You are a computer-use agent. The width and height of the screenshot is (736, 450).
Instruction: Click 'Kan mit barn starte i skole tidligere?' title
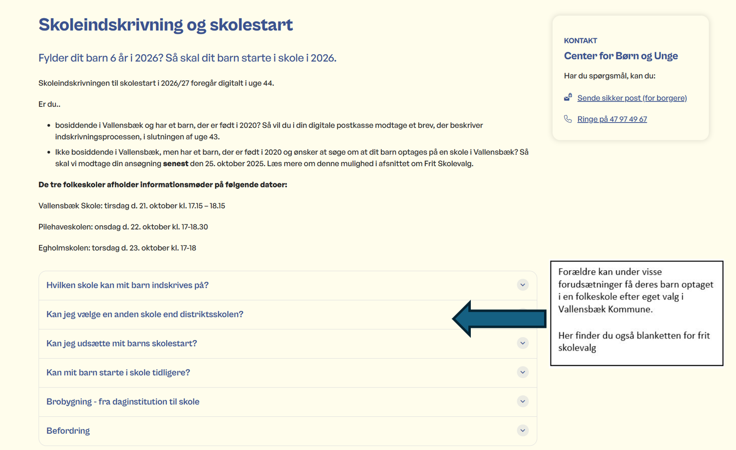(118, 372)
